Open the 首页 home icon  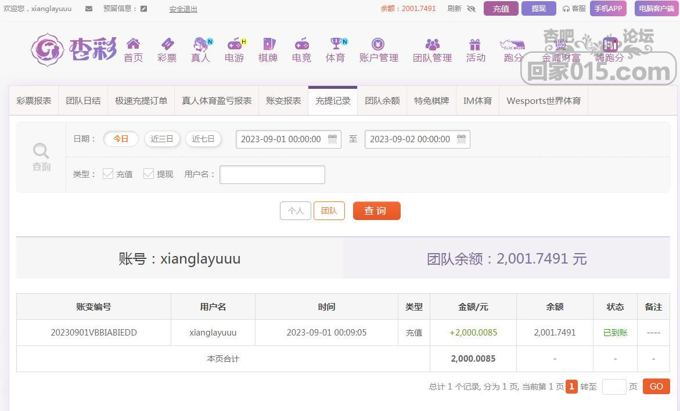[x=133, y=44]
